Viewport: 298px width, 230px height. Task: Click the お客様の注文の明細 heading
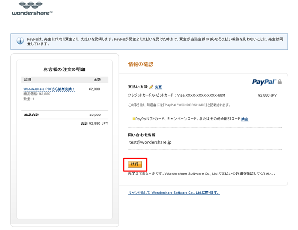[65, 69]
